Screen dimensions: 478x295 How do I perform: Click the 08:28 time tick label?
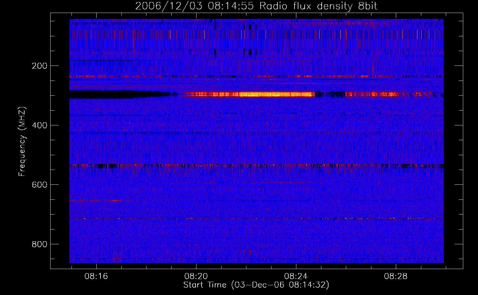(x=396, y=276)
